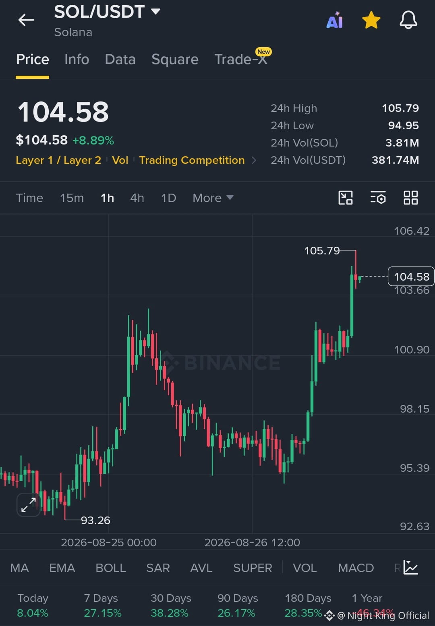Tap the 180 Days 28.35% performance
This screenshot has width=435, height=626.
tap(308, 605)
